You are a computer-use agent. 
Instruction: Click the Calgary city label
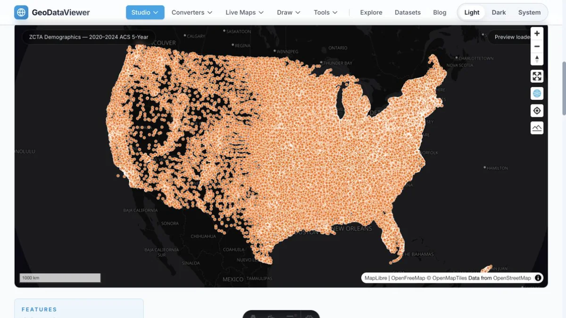[196, 36]
